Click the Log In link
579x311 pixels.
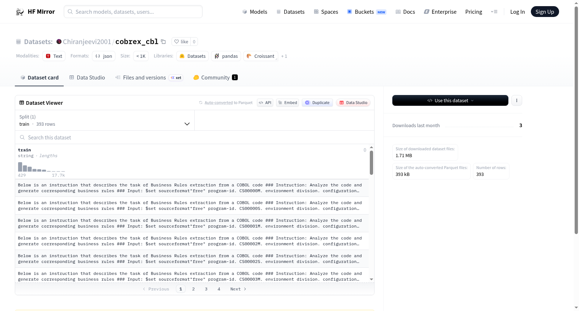click(517, 12)
